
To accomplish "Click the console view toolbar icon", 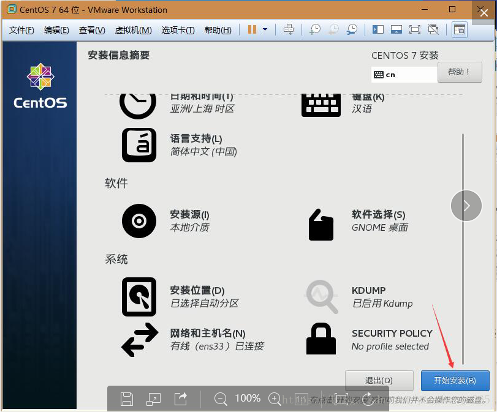I will 459,30.
